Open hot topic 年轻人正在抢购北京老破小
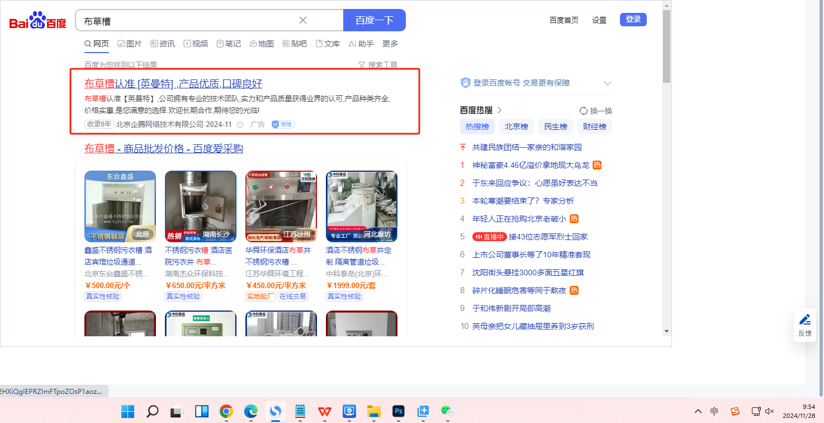This screenshot has height=423, width=824. [x=519, y=219]
